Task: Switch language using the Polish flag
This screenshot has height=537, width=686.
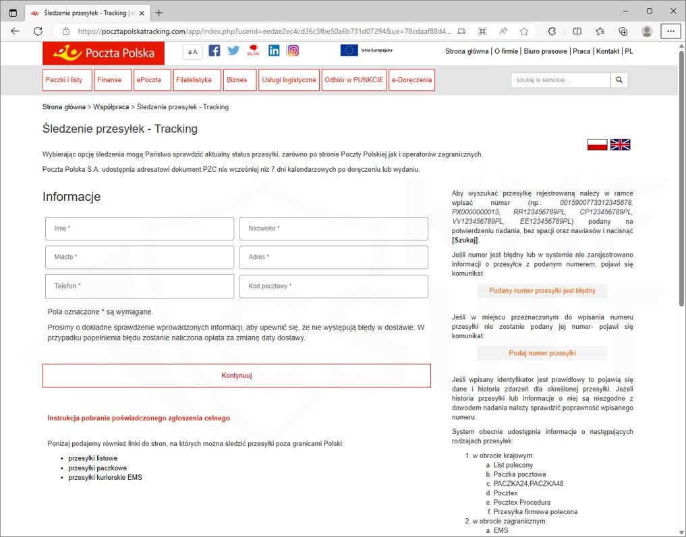Action: pyautogui.click(x=597, y=144)
